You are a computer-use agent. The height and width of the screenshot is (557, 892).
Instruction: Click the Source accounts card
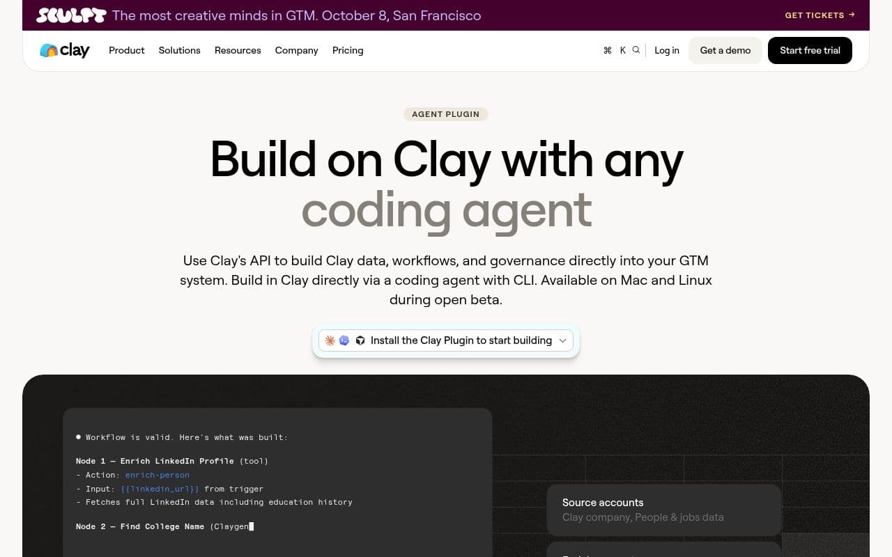point(664,510)
